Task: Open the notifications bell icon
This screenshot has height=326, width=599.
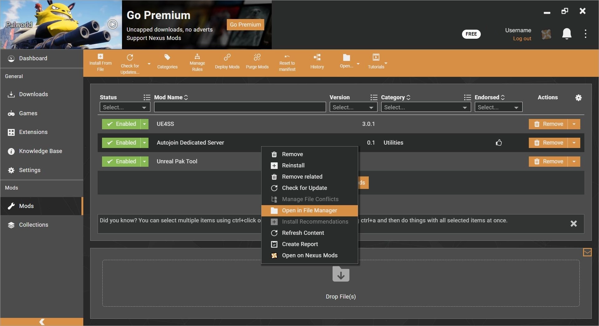Action: coord(567,34)
